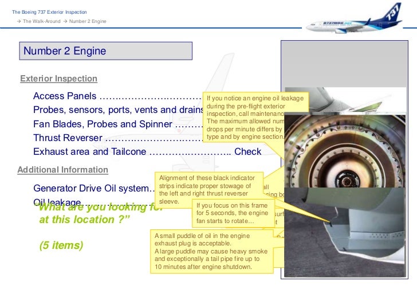Select 'Number 2 Engine' breadcrumb
417x289 pixels.
click(x=88, y=21)
